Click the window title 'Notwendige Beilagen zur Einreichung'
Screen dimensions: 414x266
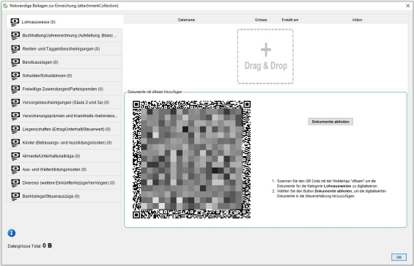pos(64,6)
